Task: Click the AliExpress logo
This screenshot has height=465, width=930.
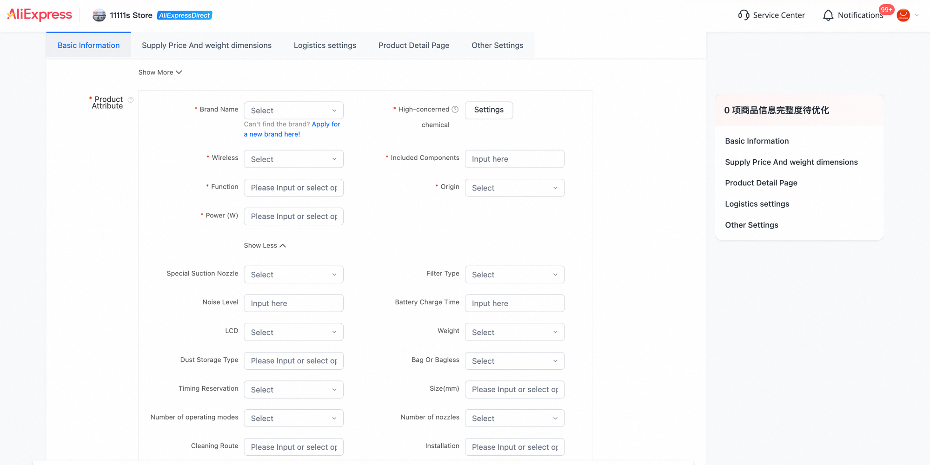Action: (x=40, y=15)
